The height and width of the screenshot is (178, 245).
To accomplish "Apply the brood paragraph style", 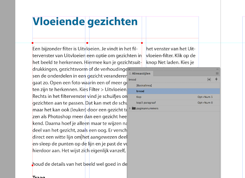I will click(x=174, y=91).
